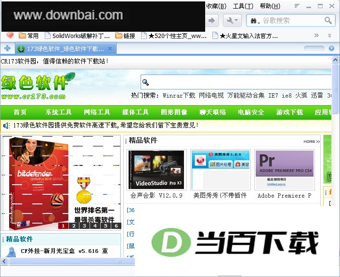Open the 常用 bookmarks folder
Viewport: 340px width, 277px height.
[28, 36]
